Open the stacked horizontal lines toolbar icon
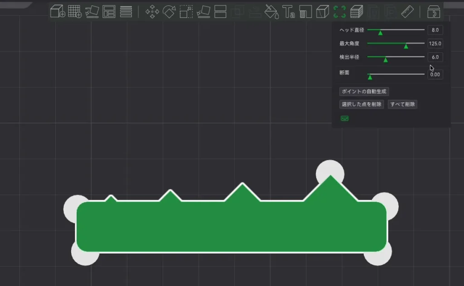 (126, 12)
